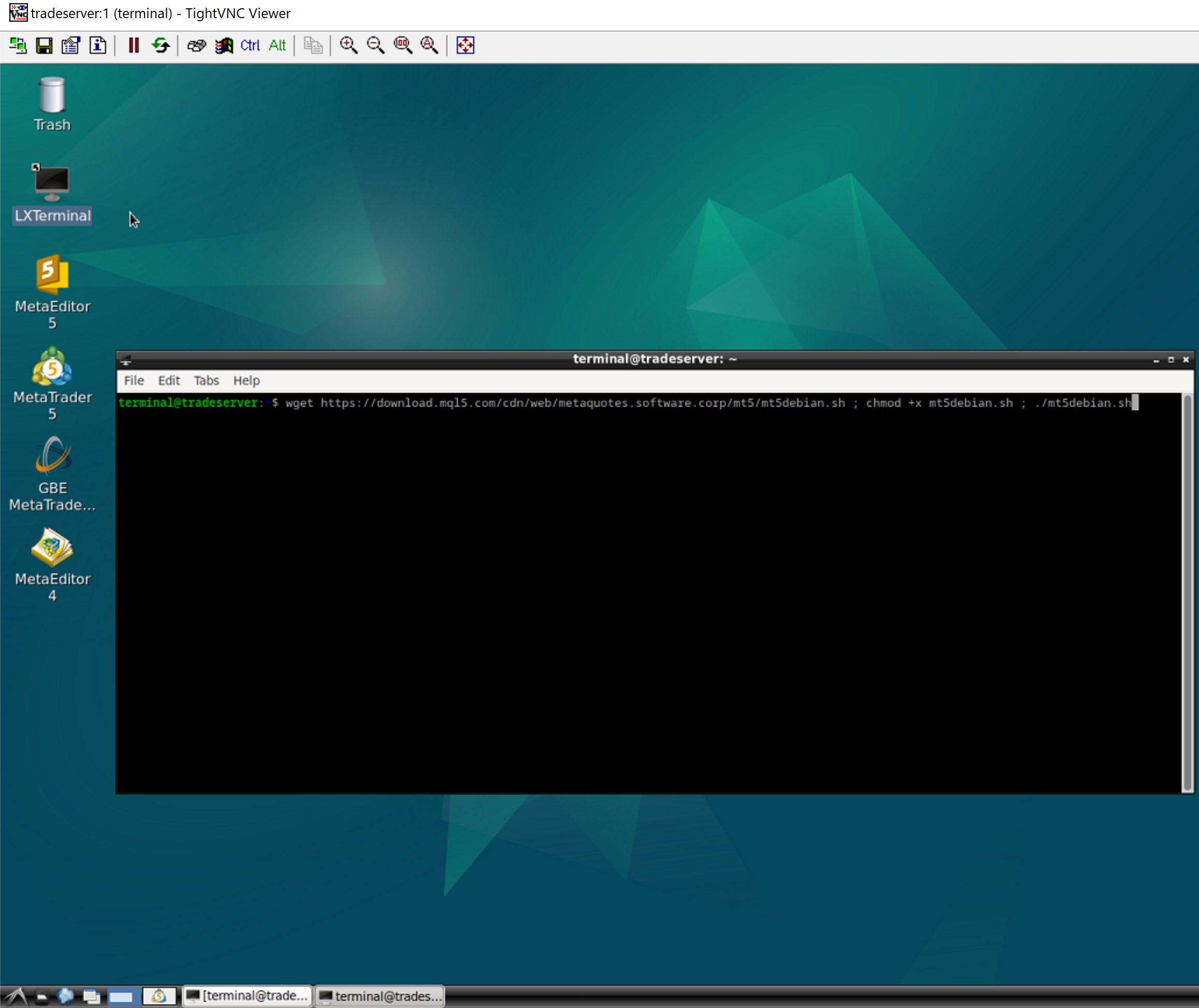Launch the web browser globe taskbar icon
1199x1008 pixels.
66,997
